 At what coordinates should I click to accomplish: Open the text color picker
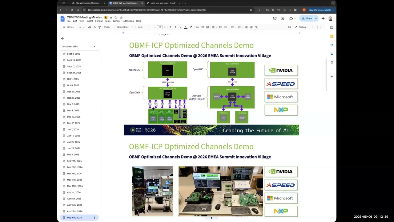coord(186,27)
